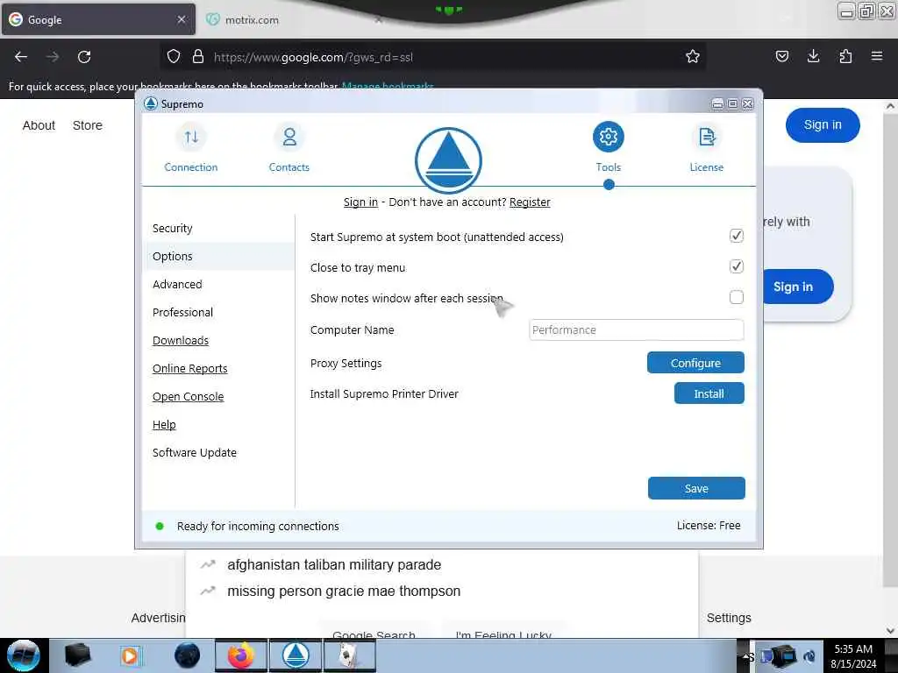Select the Tools gear icon
Image resolution: width=898 pixels, height=673 pixels.
[608, 137]
